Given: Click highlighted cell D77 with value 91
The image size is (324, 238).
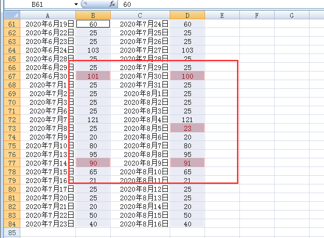Looking at the screenshot, I should pyautogui.click(x=188, y=163).
